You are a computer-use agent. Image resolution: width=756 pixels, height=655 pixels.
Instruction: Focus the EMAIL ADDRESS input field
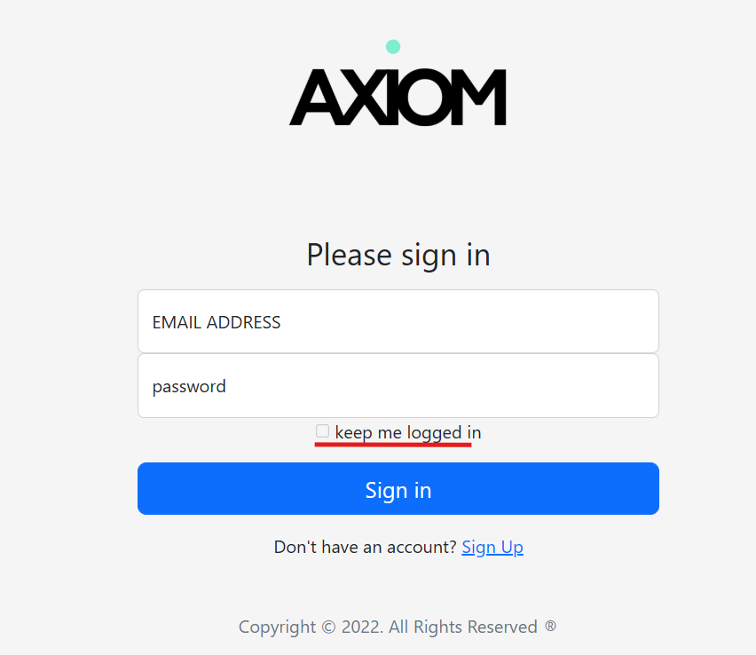tap(398, 322)
